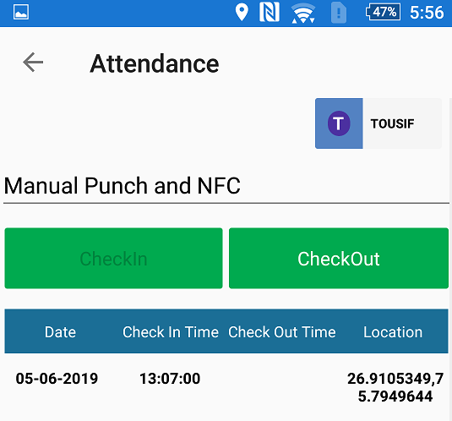Viewport: 452px width, 421px height.
Task: Tap the Wi-Fi signal icon
Action: [303, 14]
